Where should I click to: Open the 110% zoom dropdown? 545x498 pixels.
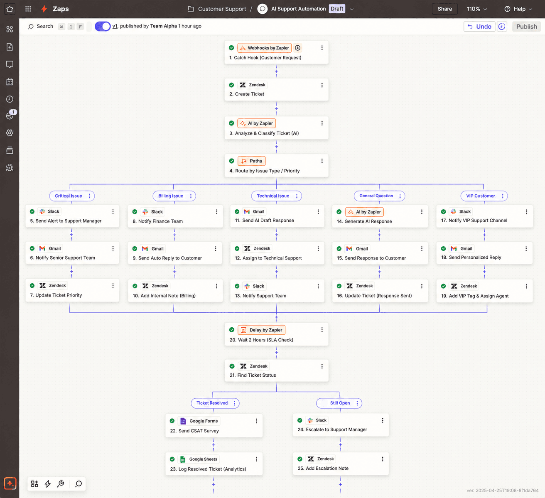tap(477, 9)
